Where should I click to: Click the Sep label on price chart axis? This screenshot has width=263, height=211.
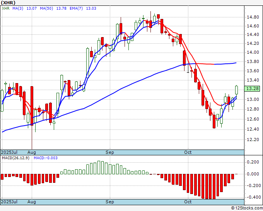tap(110, 152)
